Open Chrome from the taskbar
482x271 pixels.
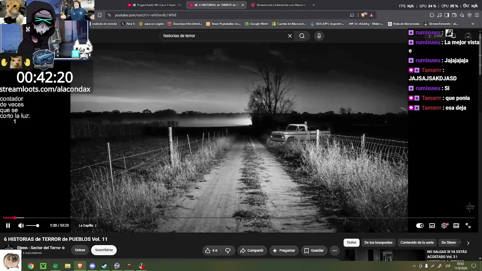(x=31, y=266)
